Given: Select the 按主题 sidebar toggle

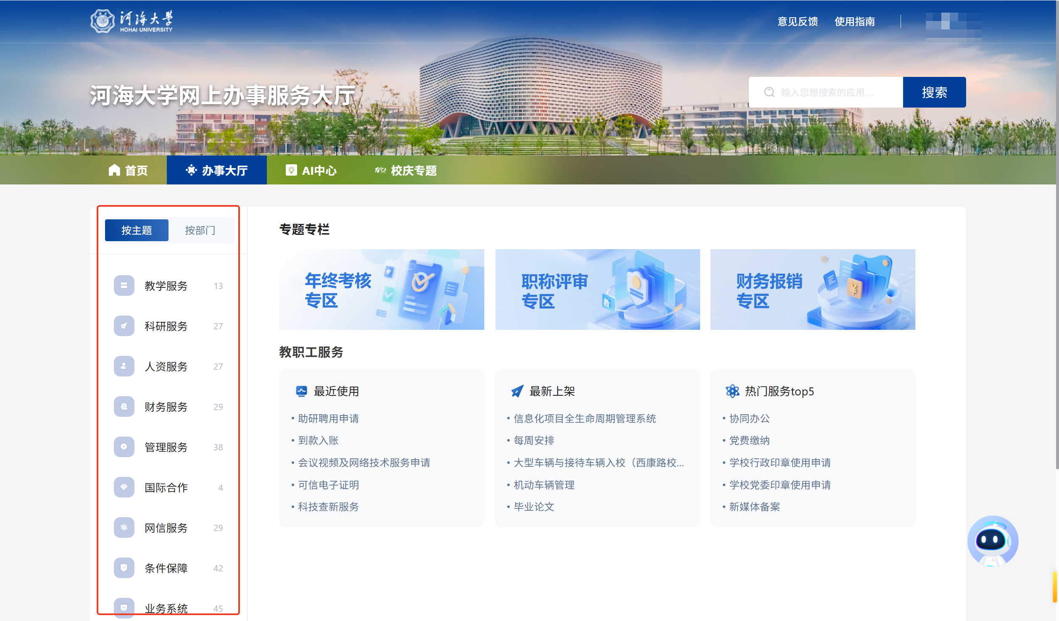Looking at the screenshot, I should [137, 230].
